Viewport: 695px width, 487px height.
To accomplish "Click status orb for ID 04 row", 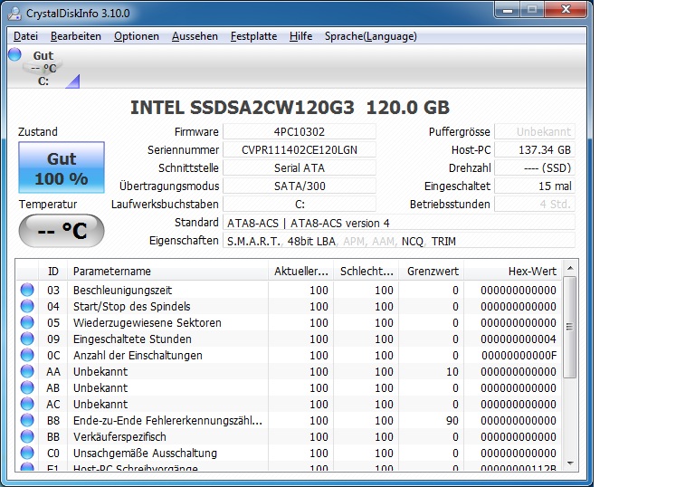I will pyautogui.click(x=27, y=306).
